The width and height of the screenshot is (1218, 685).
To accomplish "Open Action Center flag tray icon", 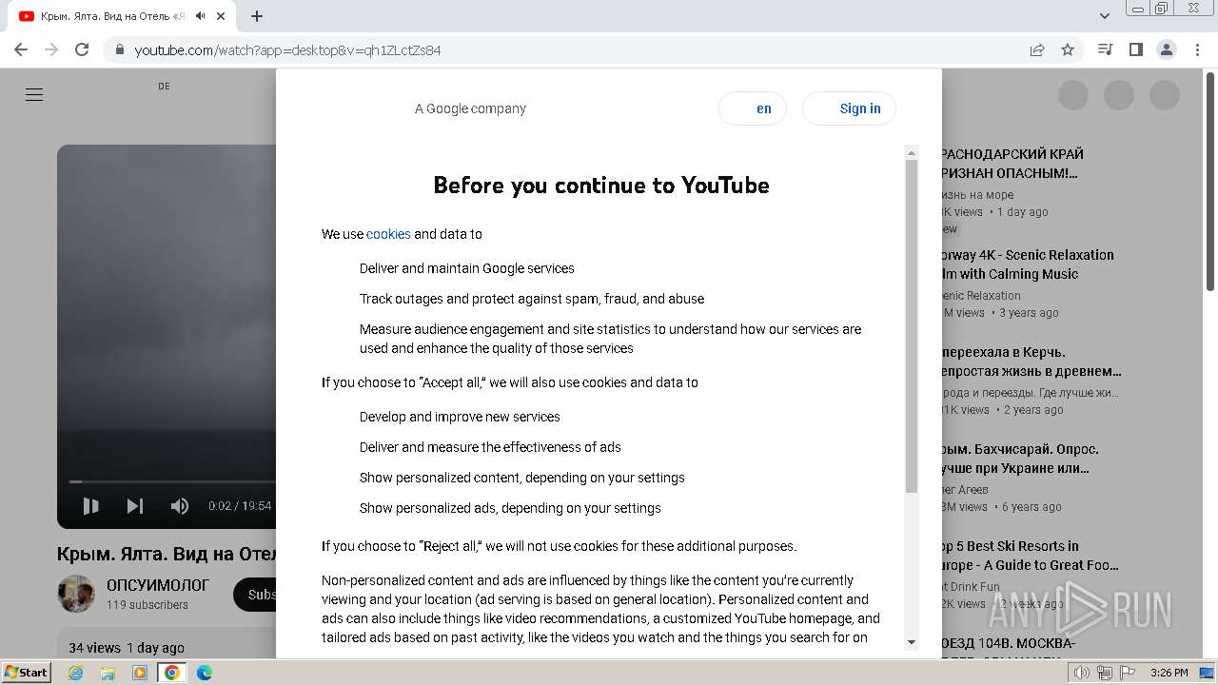I will (x=1128, y=673).
